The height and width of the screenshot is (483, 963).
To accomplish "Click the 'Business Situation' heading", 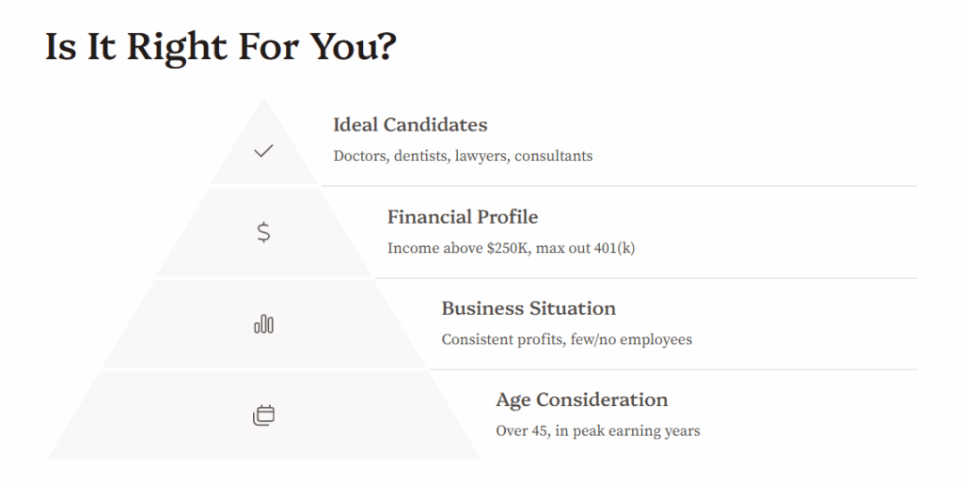I will click(x=529, y=308).
